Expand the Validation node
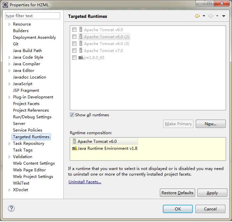Viewport: 232px width, 222px height. pos(9,157)
